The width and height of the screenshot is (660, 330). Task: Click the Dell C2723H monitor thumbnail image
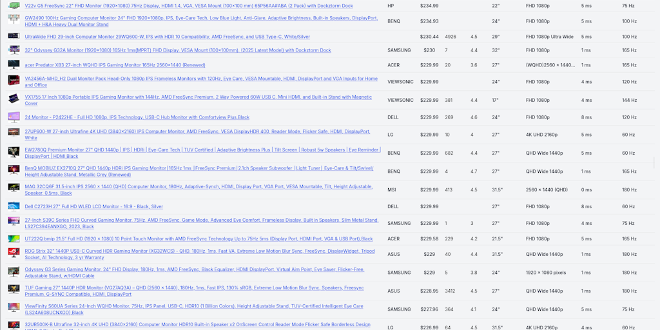tap(14, 206)
